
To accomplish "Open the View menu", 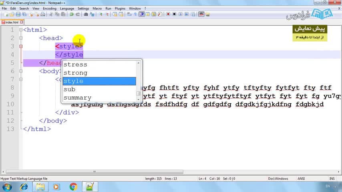I will point(36,8).
